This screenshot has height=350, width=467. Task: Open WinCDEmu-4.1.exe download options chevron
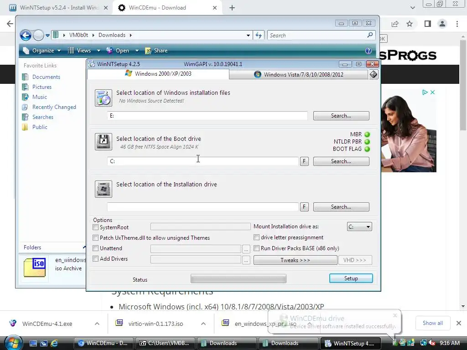tap(97, 324)
